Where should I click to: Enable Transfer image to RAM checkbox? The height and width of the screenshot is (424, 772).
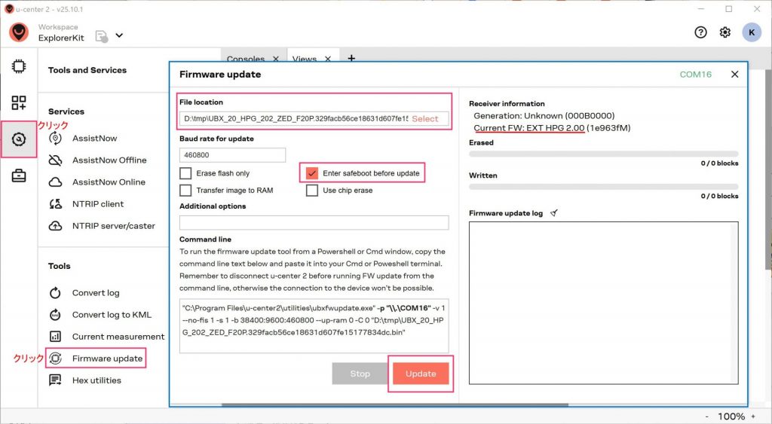pyautogui.click(x=185, y=191)
